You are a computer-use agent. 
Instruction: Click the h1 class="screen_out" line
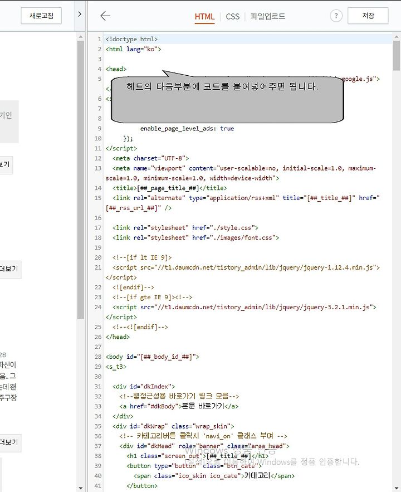tap(197, 456)
